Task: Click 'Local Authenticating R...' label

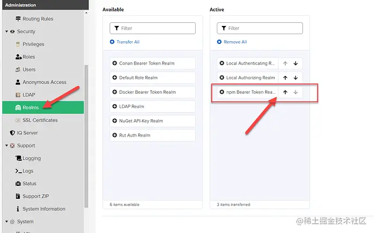Action: coord(250,63)
